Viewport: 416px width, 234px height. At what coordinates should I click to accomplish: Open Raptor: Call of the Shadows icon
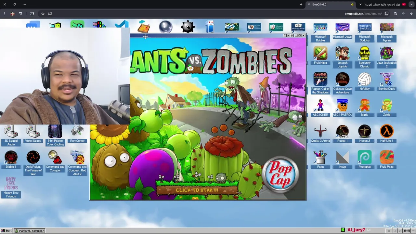point(320,83)
